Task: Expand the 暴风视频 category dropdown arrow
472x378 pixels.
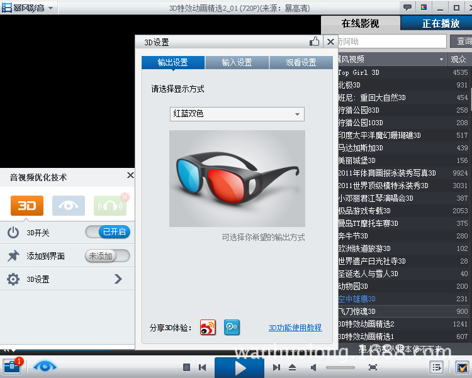Action: pyautogui.click(x=441, y=59)
